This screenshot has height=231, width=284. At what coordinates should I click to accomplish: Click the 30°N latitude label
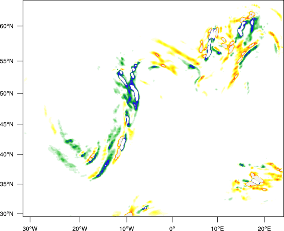(x=7, y=214)
